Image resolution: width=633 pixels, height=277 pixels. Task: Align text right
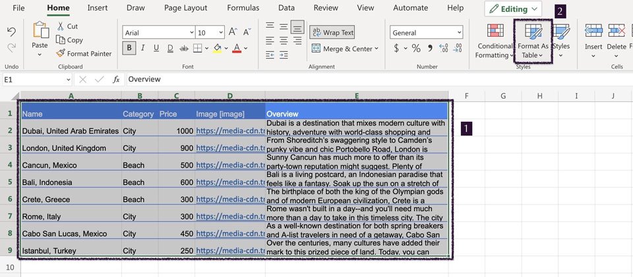pyautogui.click(x=297, y=41)
